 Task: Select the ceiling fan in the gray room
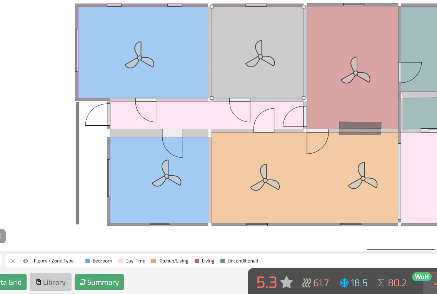pos(260,56)
